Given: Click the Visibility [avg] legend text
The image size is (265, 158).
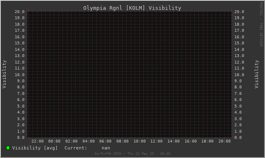Looking at the screenshot, I should tap(35, 148).
